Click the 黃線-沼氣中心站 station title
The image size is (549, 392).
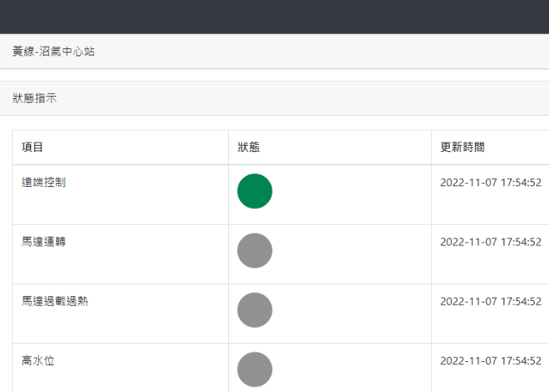54,51
